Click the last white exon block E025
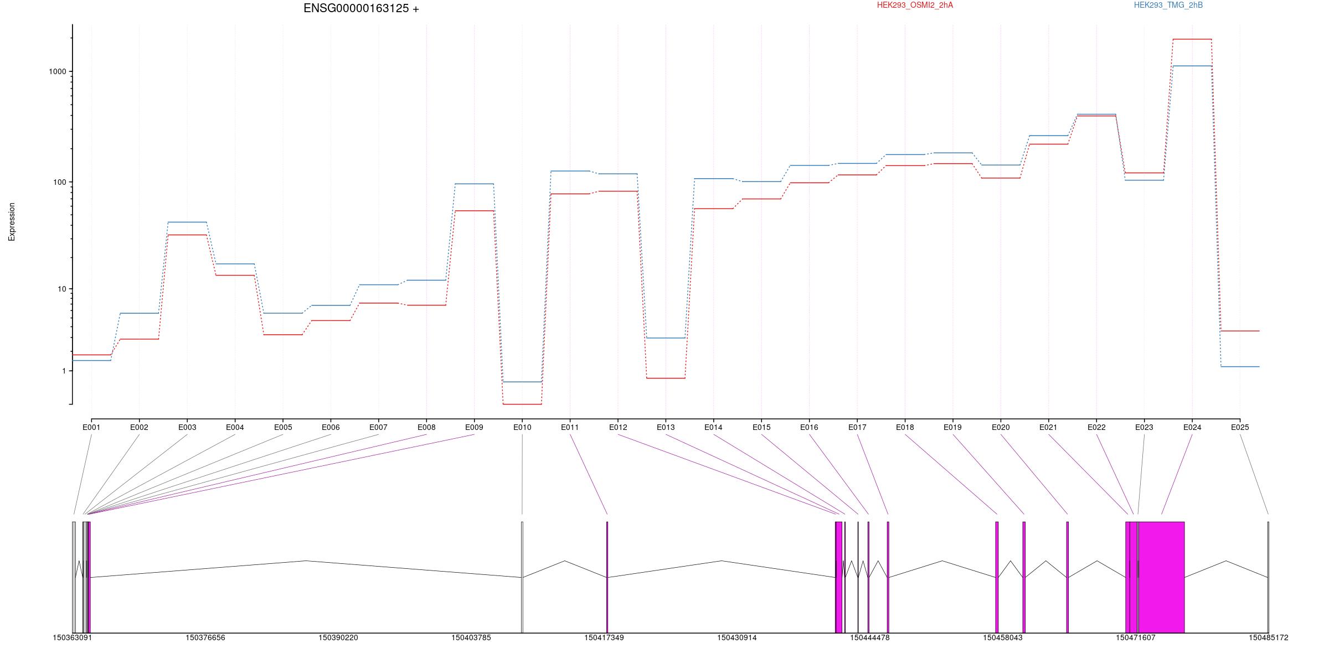The width and height of the screenshot is (1329, 664). 1268,577
